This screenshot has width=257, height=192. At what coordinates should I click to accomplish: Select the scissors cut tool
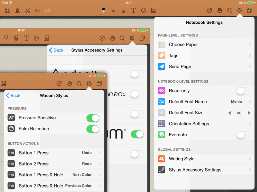point(27,10)
